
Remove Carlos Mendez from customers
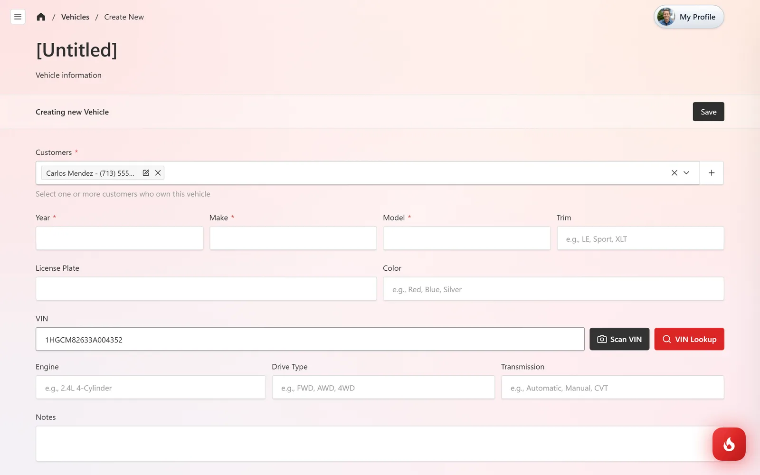pyautogui.click(x=158, y=173)
